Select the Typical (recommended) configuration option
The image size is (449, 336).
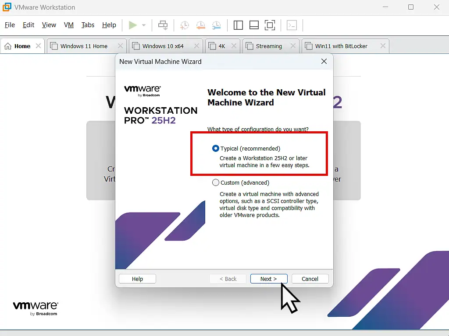point(215,148)
